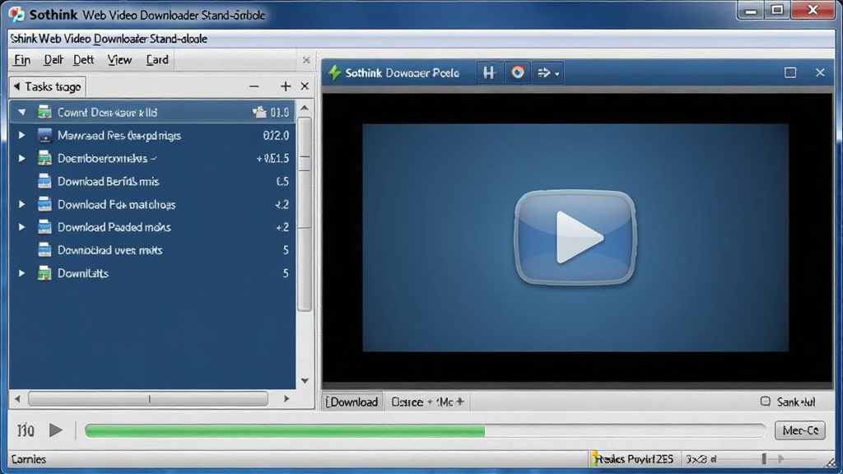The height and width of the screenshot is (474, 843).
Task: Expand the Mawraad Res row
Action: [21, 135]
